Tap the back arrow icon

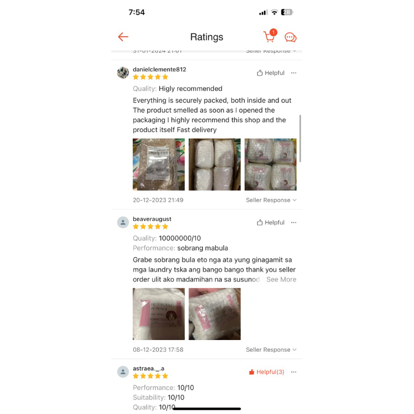pyautogui.click(x=123, y=37)
